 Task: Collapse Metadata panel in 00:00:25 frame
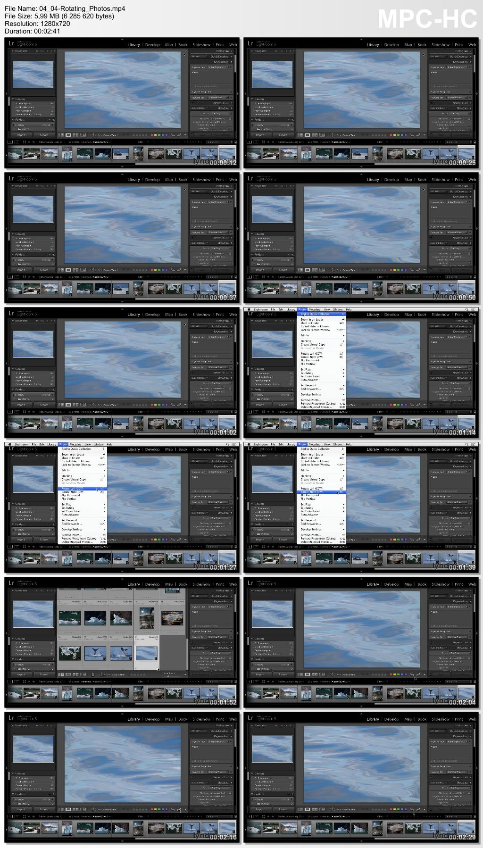[x=470, y=108]
